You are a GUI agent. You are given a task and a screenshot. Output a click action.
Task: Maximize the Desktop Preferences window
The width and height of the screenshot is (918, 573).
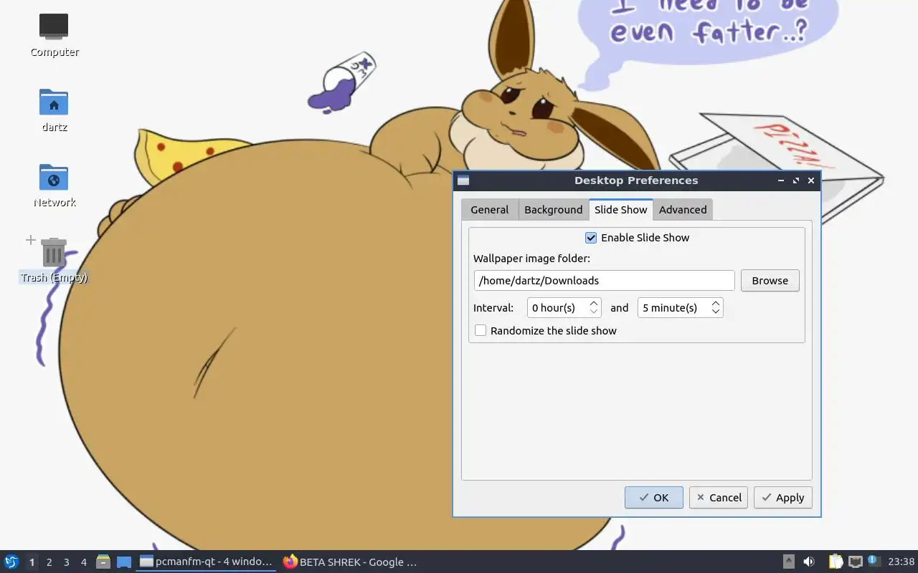click(x=796, y=180)
